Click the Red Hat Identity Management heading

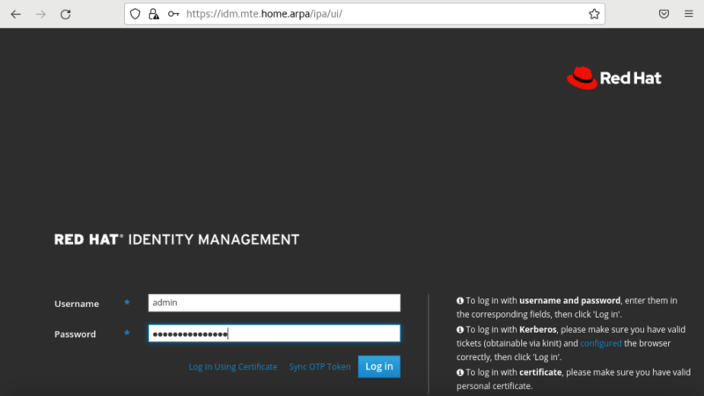click(177, 239)
